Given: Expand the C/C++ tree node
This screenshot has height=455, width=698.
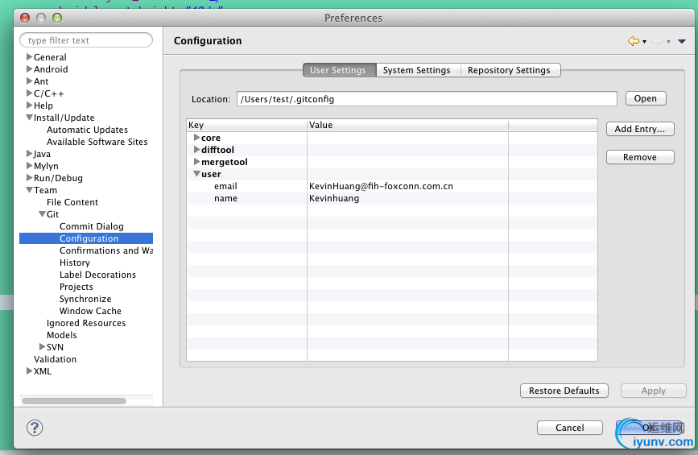Looking at the screenshot, I should (29, 93).
